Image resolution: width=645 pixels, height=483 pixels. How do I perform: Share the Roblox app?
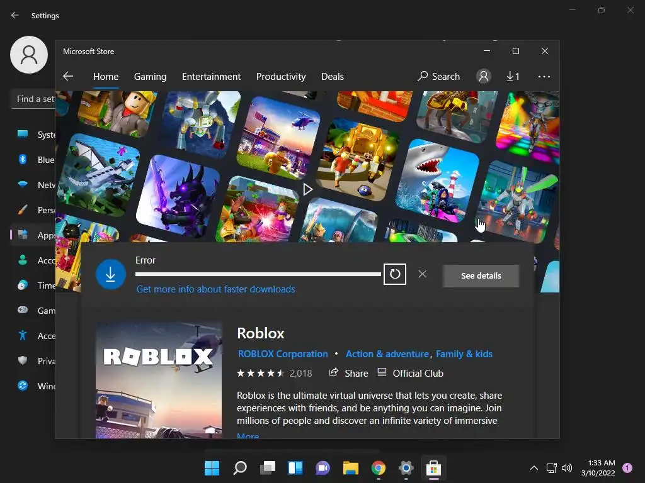click(x=348, y=373)
